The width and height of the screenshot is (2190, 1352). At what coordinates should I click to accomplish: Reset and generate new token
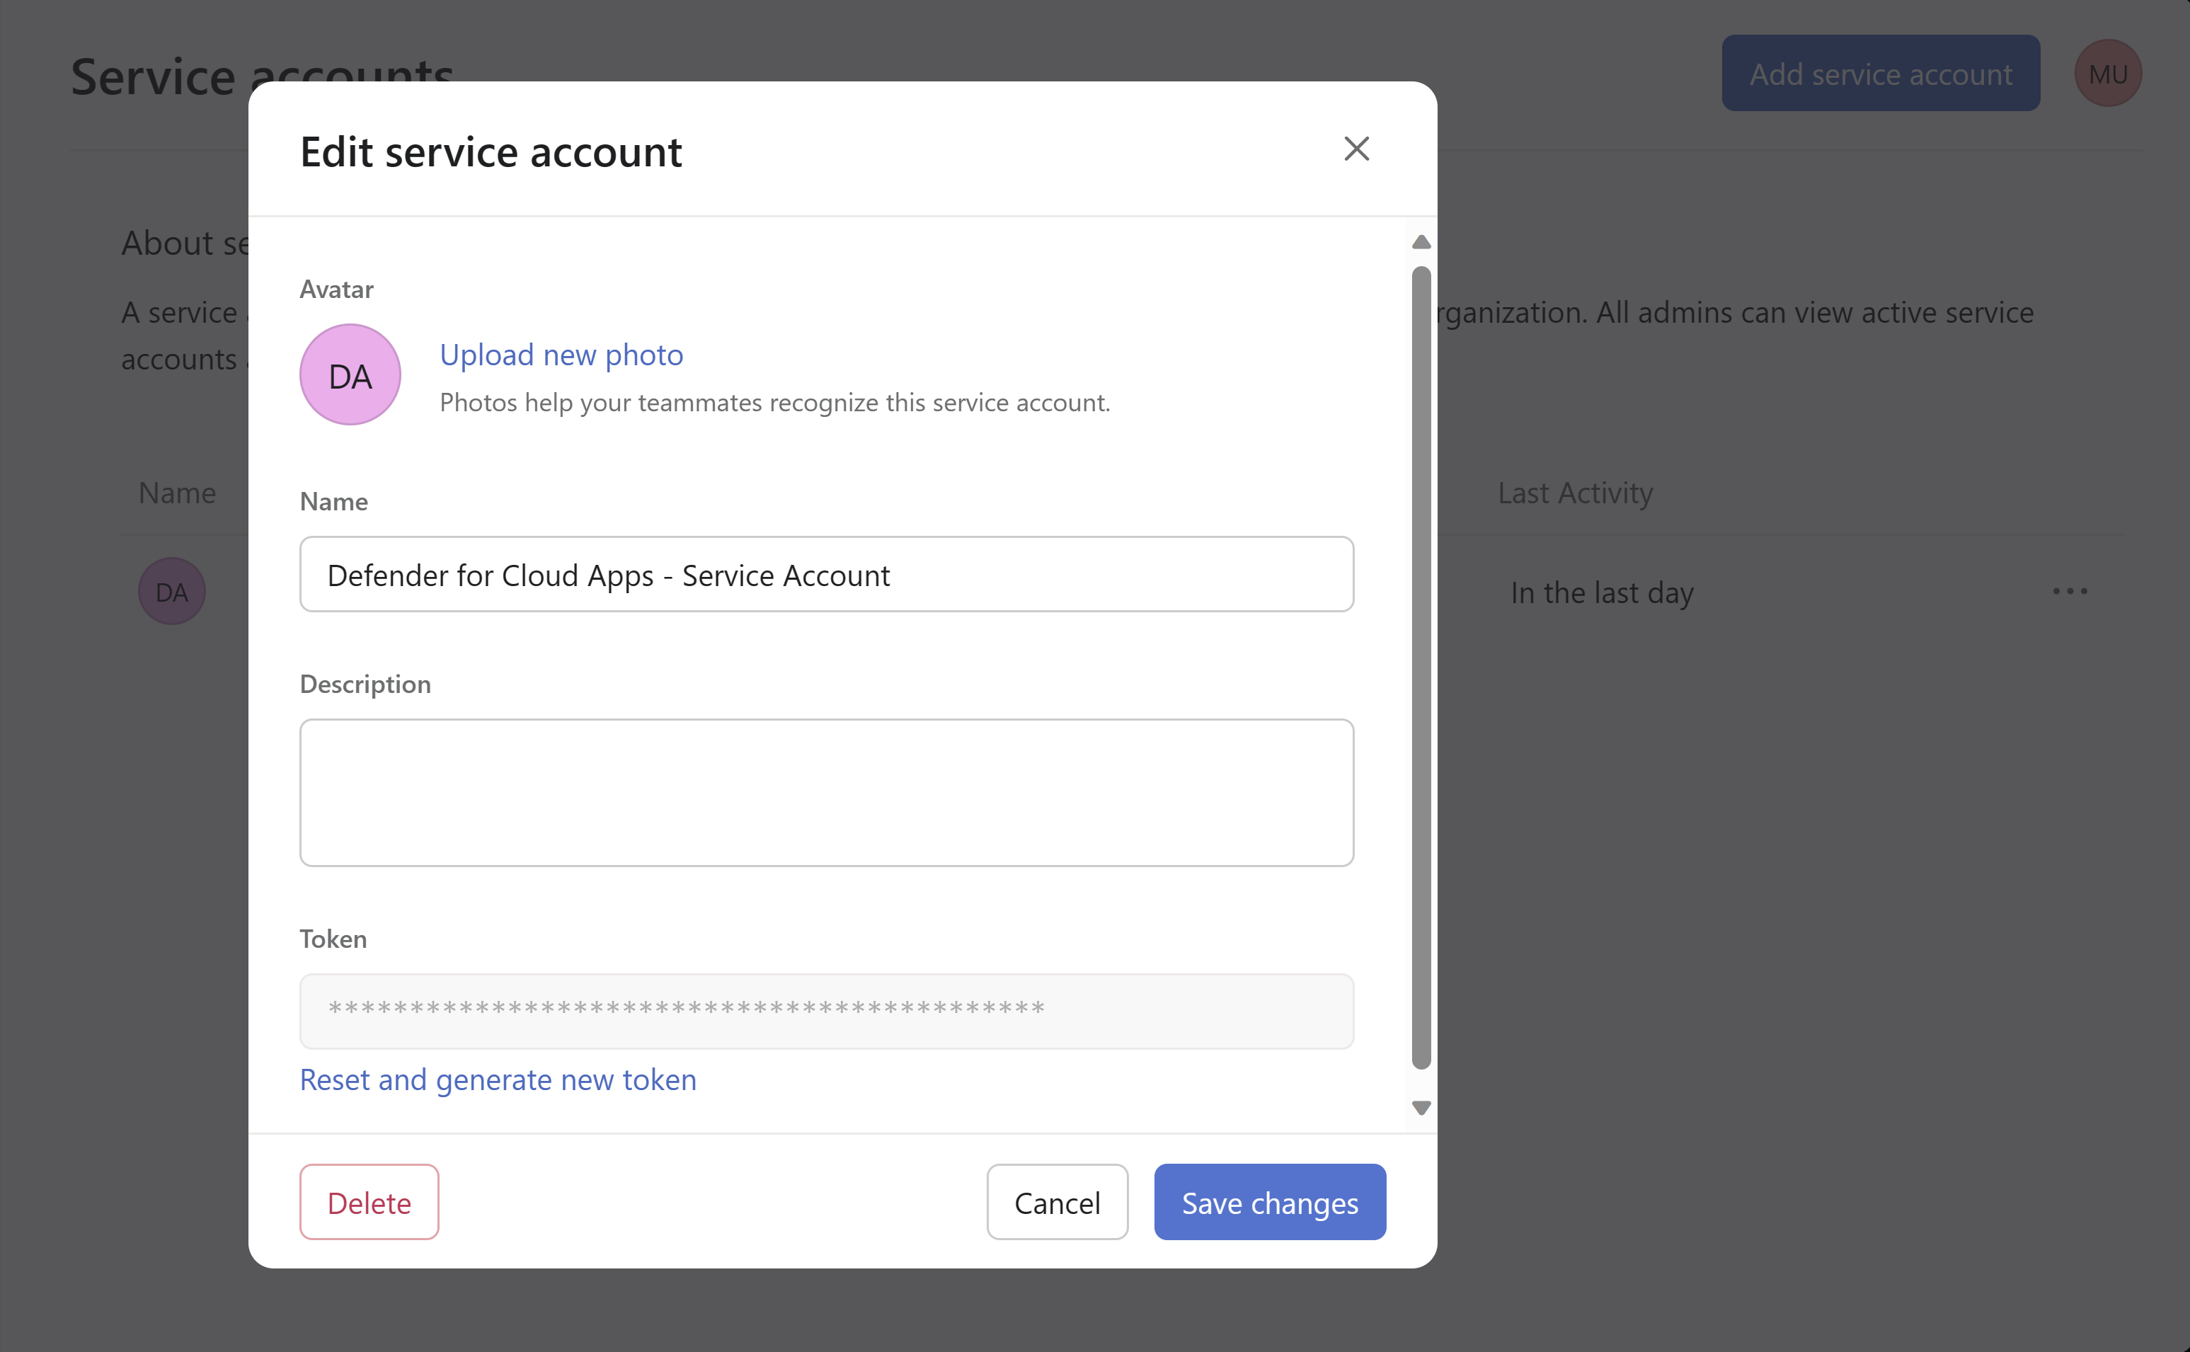[x=498, y=1078]
